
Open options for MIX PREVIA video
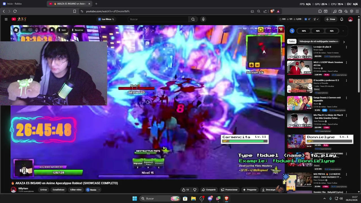[x=346, y=174]
